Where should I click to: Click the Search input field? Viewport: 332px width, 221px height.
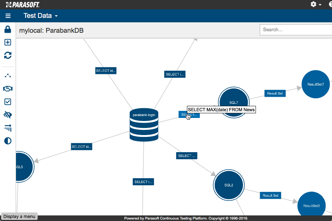pos(296,30)
